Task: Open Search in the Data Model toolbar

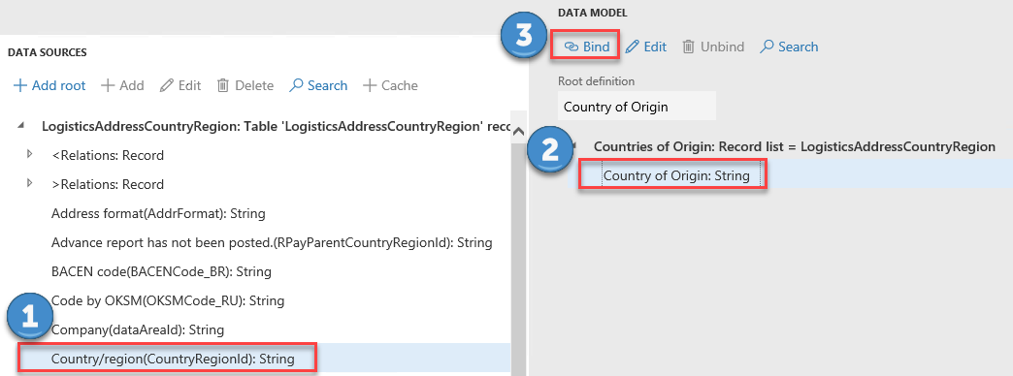Action: 790,47
